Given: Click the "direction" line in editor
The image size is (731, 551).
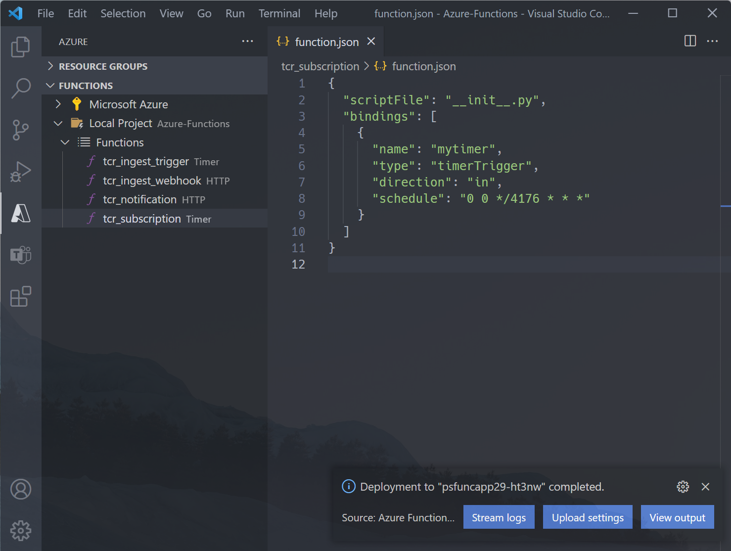Looking at the screenshot, I should [x=437, y=182].
